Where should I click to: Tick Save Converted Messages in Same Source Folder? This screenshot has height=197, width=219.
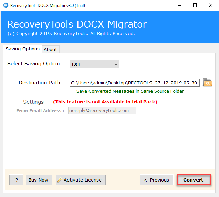(x=72, y=91)
